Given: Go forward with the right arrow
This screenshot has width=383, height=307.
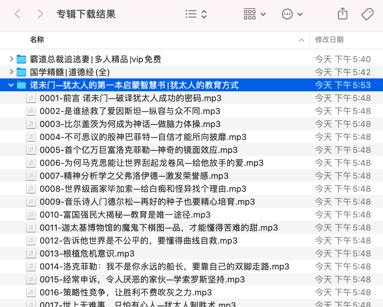Looking at the screenshot, I should click(40, 14).
